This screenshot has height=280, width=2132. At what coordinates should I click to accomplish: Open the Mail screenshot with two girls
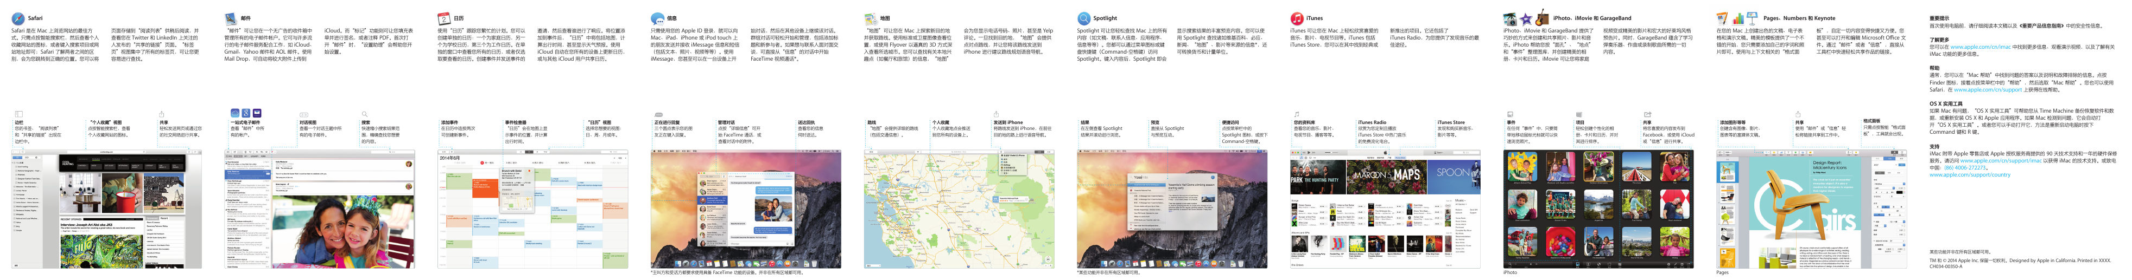(320, 209)
